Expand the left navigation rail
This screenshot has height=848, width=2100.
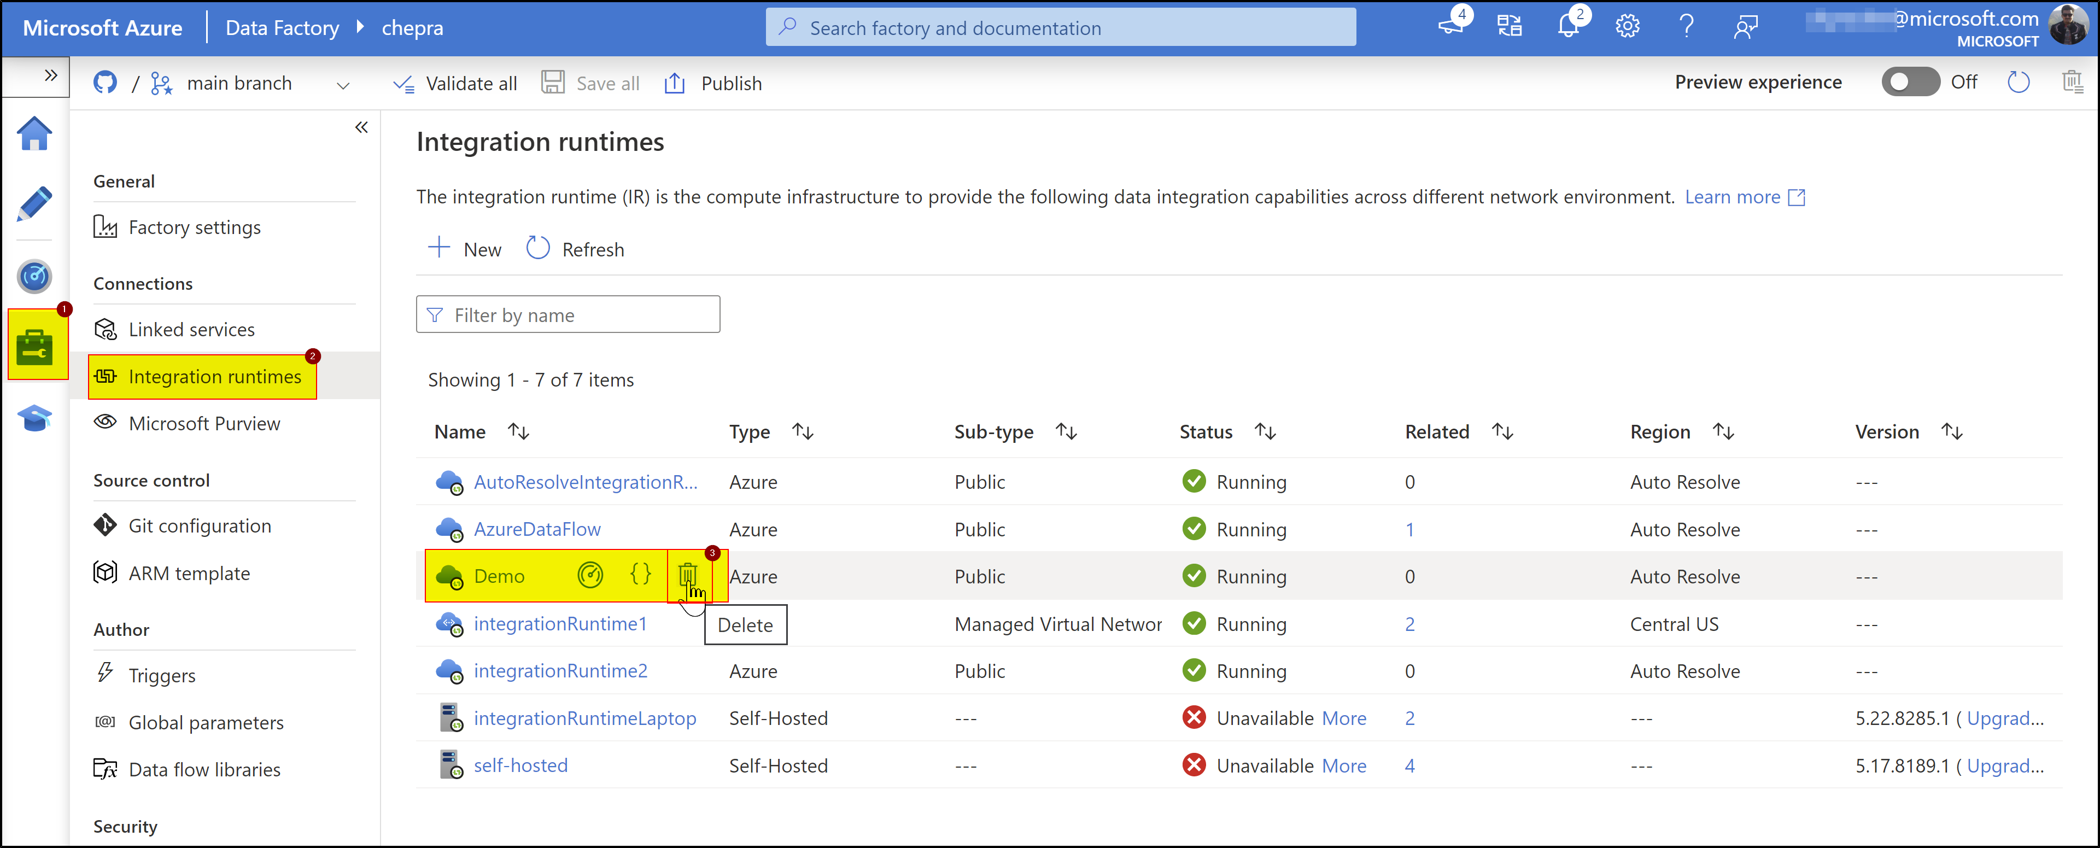click(50, 76)
